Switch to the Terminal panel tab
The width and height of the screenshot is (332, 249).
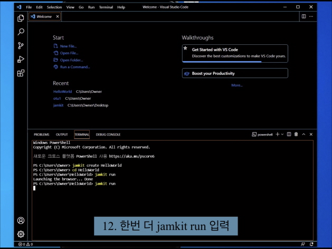pyautogui.click(x=82, y=135)
